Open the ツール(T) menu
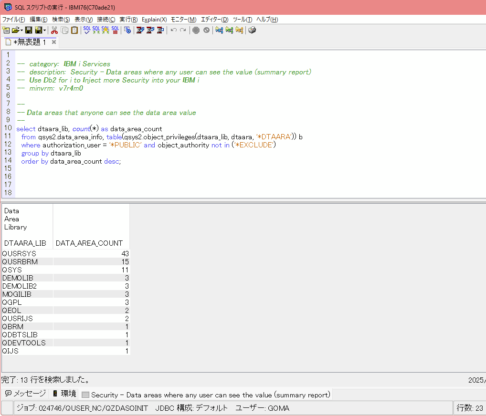This screenshot has height=416, width=486. pyautogui.click(x=243, y=20)
